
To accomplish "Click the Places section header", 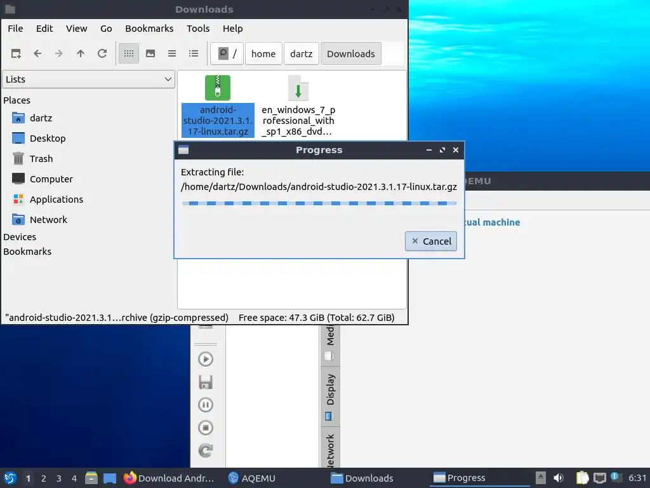I will [17, 100].
